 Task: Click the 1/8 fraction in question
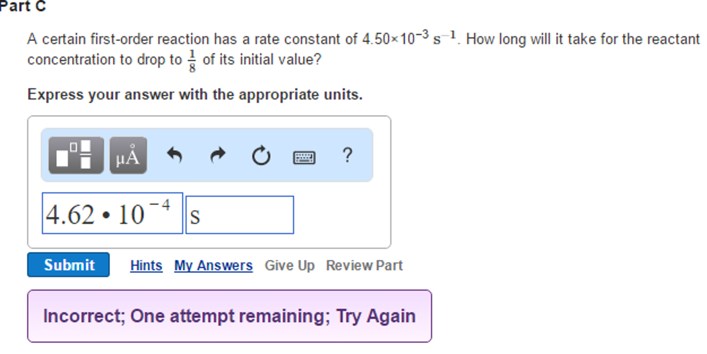[192, 61]
